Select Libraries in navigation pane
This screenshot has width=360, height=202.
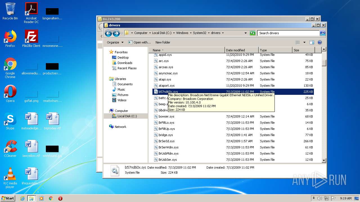pos(120,79)
